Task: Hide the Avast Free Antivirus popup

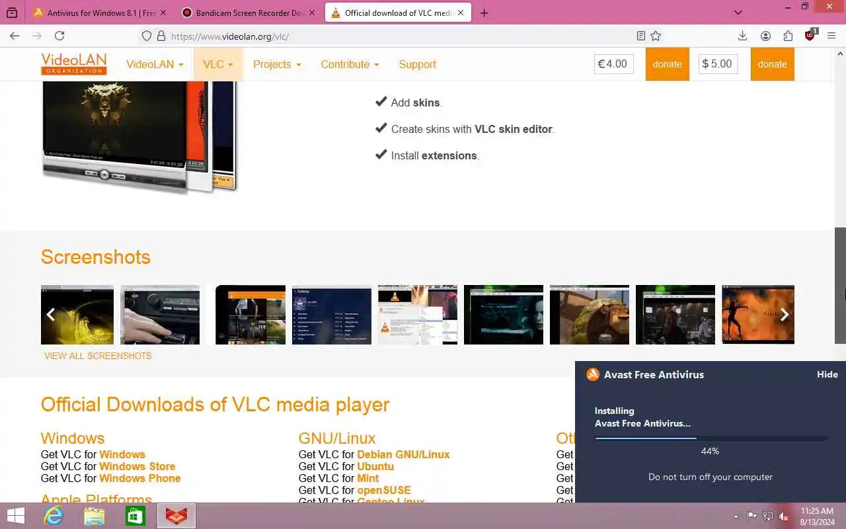Action: point(827,374)
